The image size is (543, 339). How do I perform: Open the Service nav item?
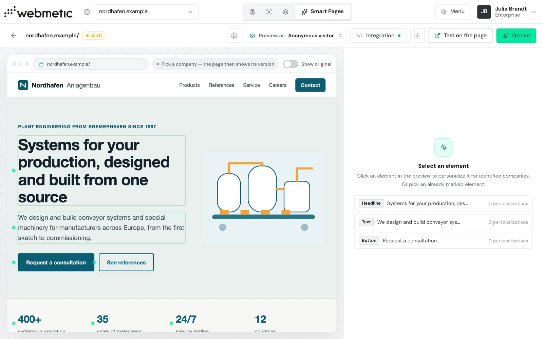tap(251, 85)
